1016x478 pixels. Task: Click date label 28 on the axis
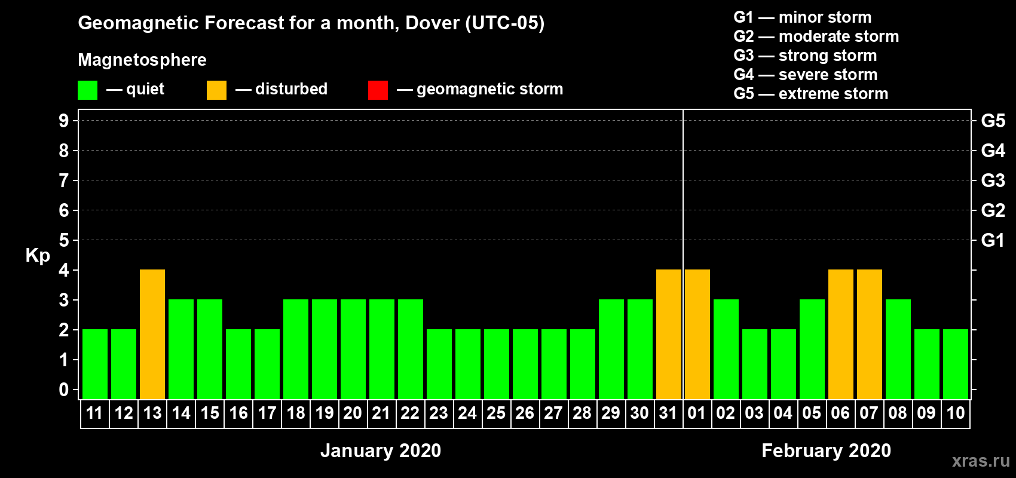coord(583,413)
